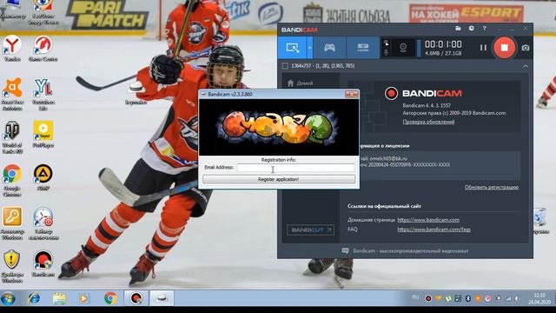Open File Explorer from taskbar
556x313 pixels.
tap(59, 298)
